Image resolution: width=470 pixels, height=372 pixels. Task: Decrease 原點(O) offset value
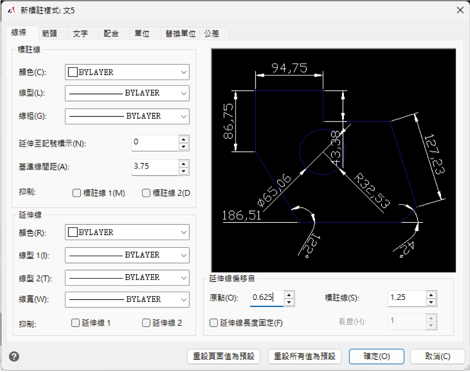coord(289,302)
